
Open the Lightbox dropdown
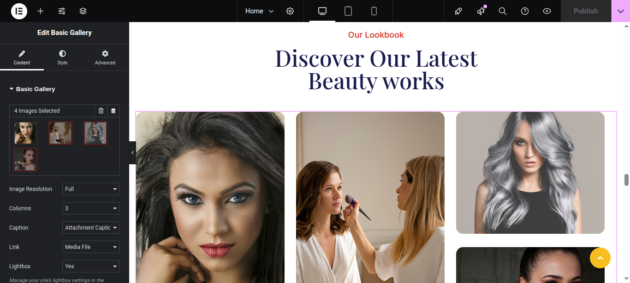[91, 266]
